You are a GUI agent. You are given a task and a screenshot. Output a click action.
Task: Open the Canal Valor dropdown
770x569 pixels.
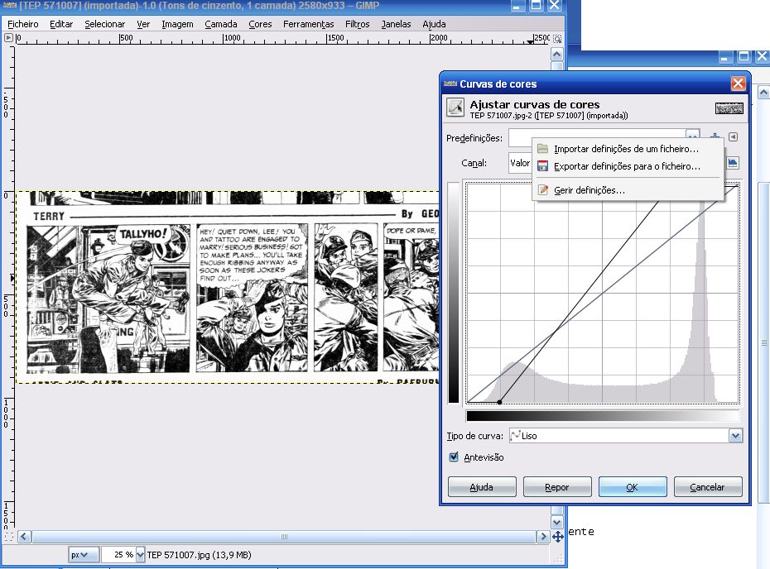click(x=520, y=163)
